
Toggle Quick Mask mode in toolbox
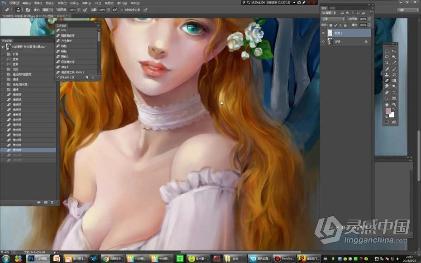point(387,122)
